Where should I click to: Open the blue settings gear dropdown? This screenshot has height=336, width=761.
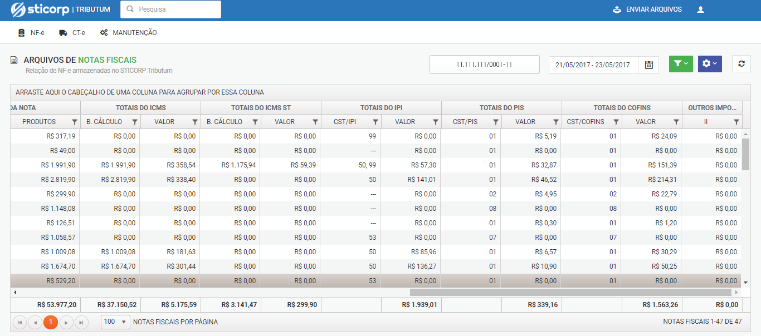tap(710, 64)
